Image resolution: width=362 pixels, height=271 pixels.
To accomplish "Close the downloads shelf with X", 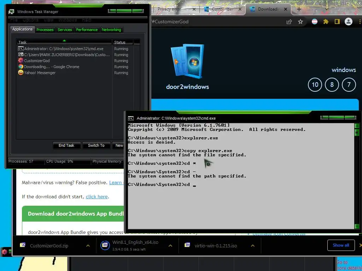I will [x=360, y=245].
